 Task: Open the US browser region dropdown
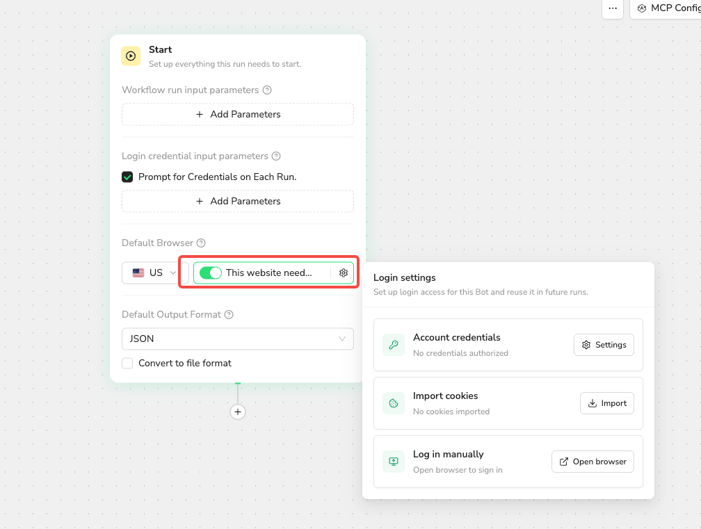coord(155,272)
